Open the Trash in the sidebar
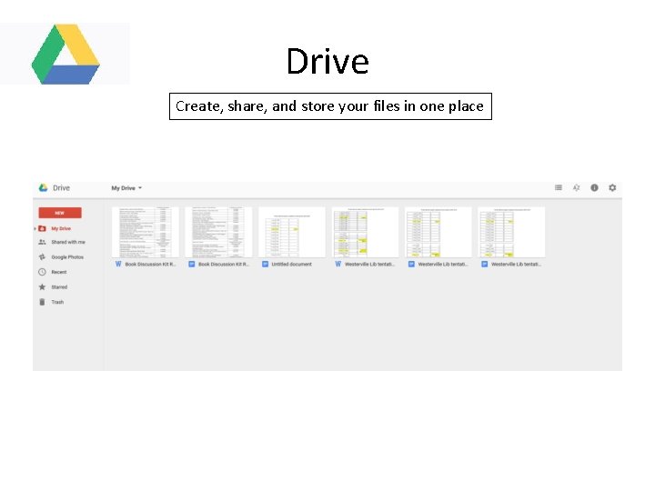Screen dimensions: 655x491 (x=57, y=302)
